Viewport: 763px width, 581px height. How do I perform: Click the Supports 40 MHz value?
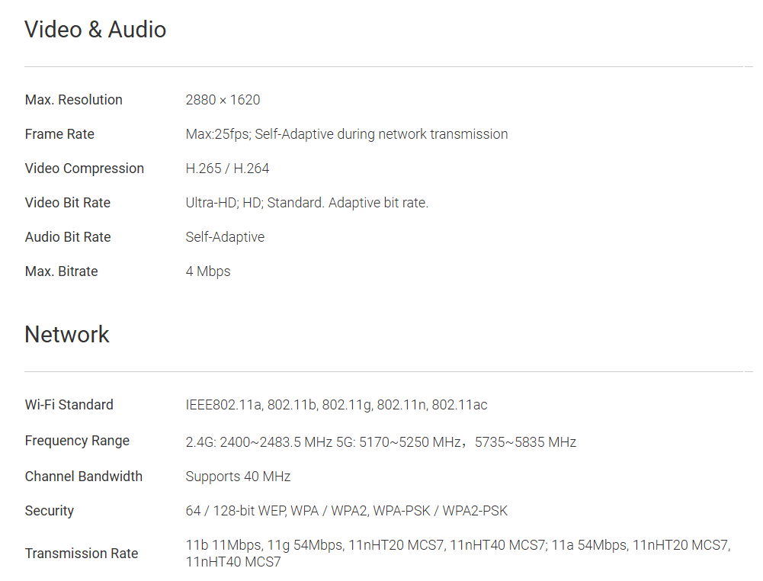238,477
